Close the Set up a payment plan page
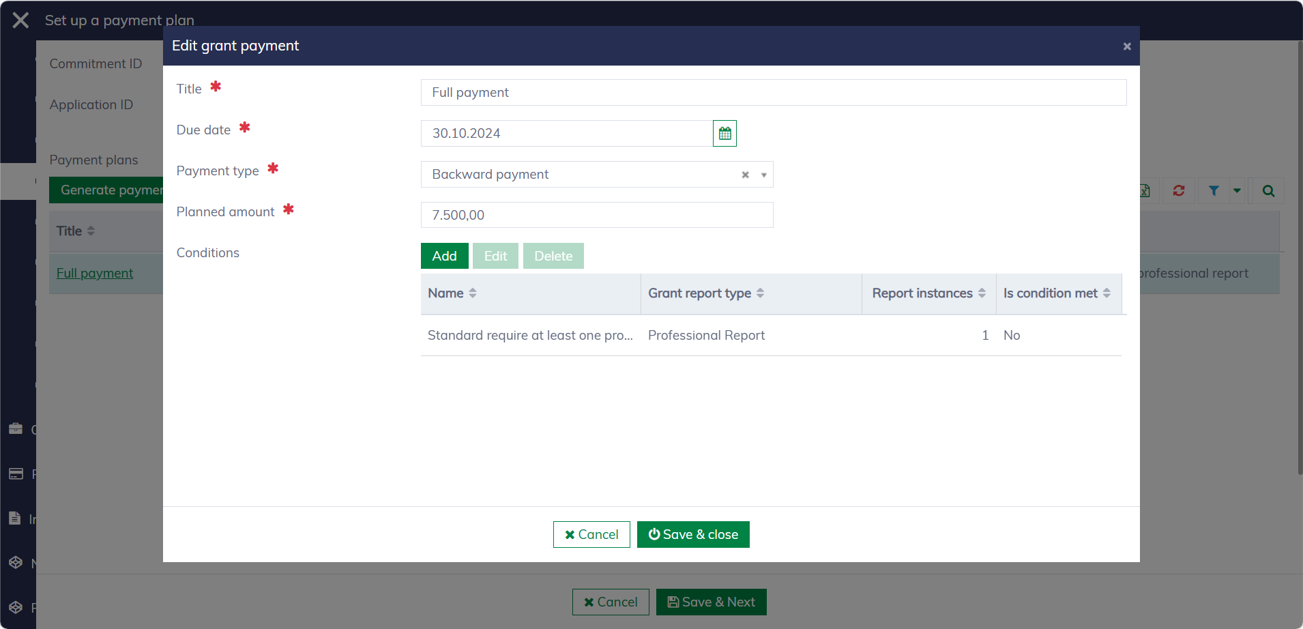Viewport: 1303px width, 629px height. [x=20, y=20]
